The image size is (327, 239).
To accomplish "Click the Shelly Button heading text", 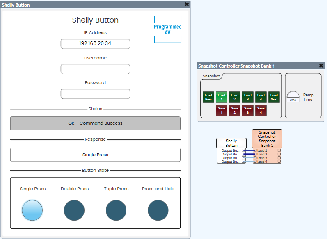I will point(95,20).
